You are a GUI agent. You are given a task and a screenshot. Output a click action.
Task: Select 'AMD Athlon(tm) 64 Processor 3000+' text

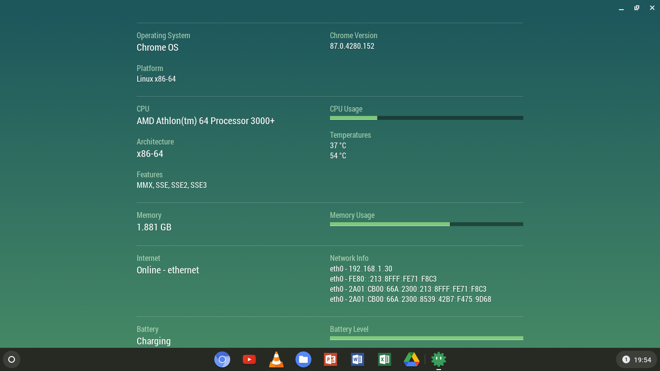pyautogui.click(x=206, y=121)
